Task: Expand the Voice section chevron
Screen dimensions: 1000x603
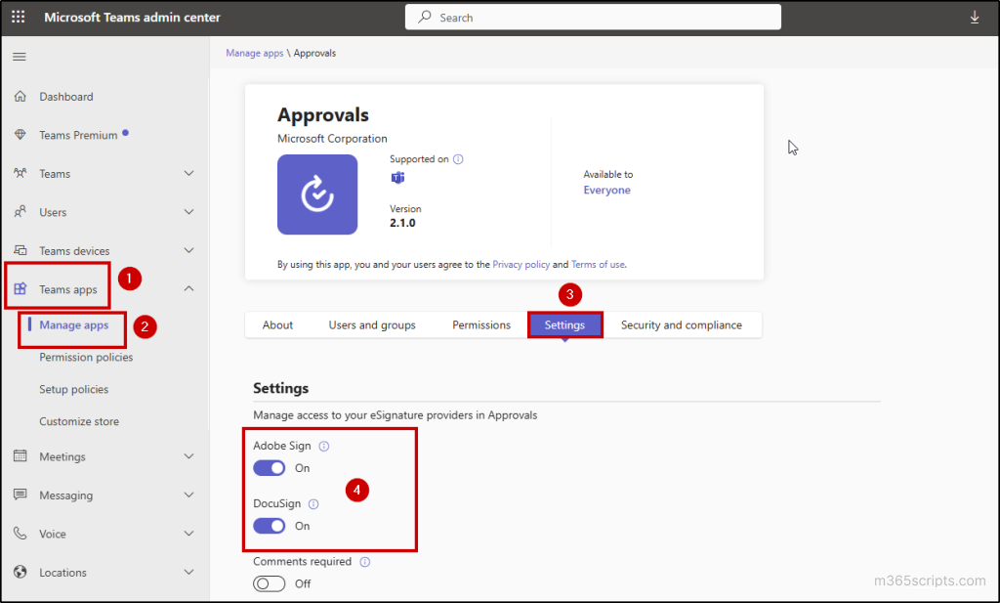Action: [x=188, y=534]
